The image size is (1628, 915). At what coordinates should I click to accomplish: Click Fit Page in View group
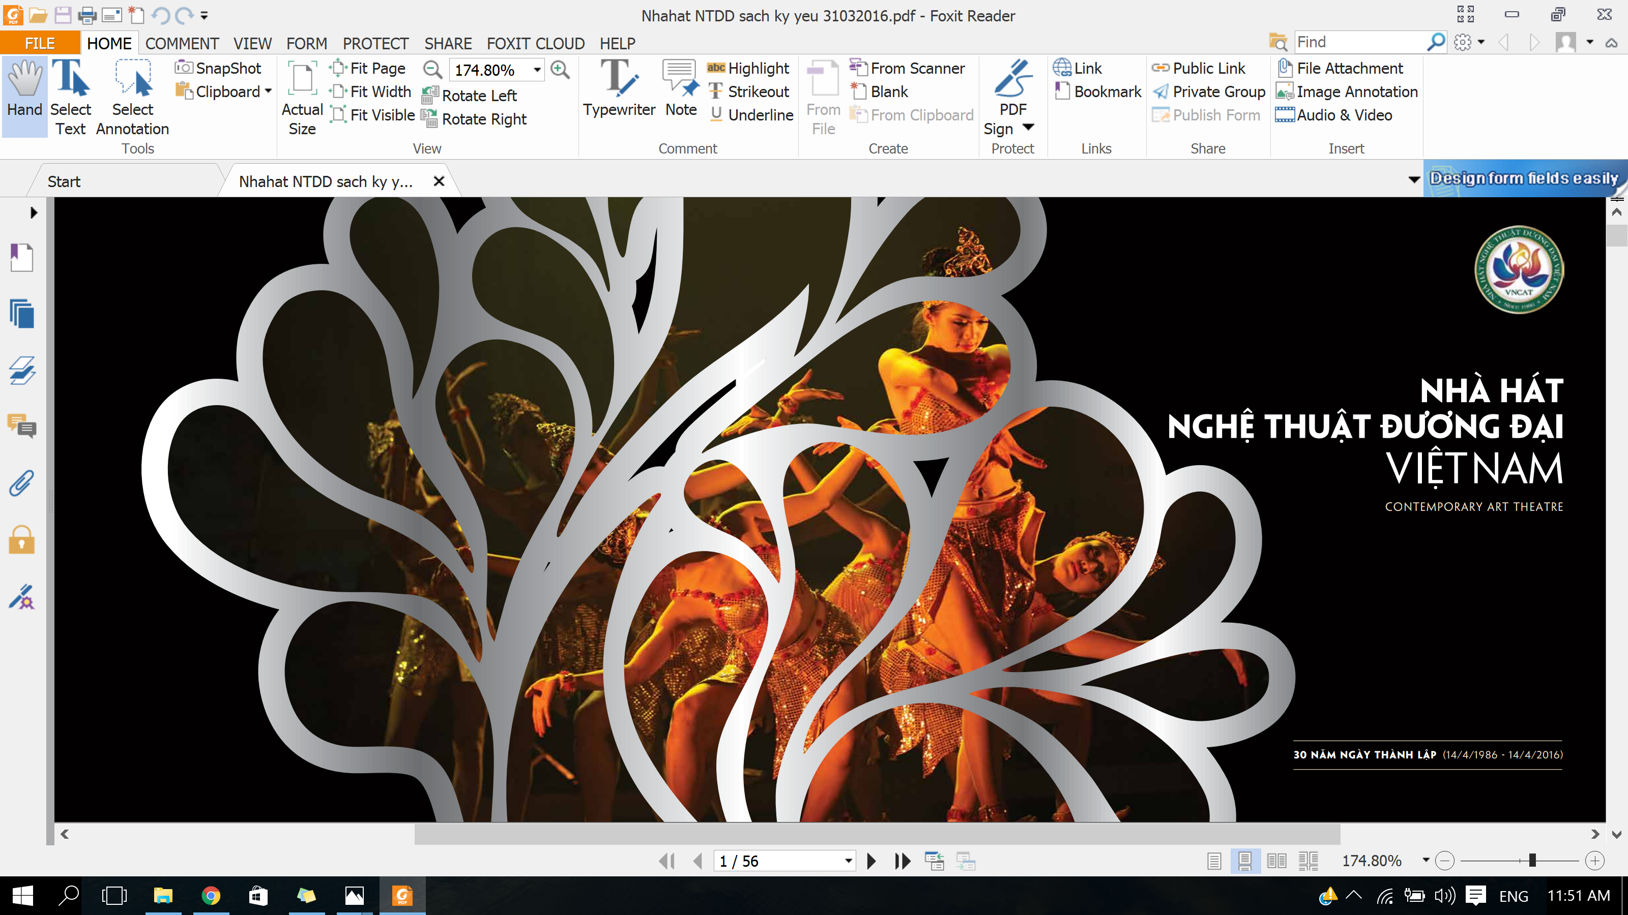368,68
